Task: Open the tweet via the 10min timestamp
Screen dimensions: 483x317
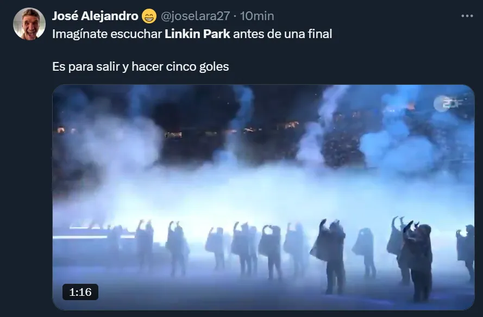Action: (257, 16)
